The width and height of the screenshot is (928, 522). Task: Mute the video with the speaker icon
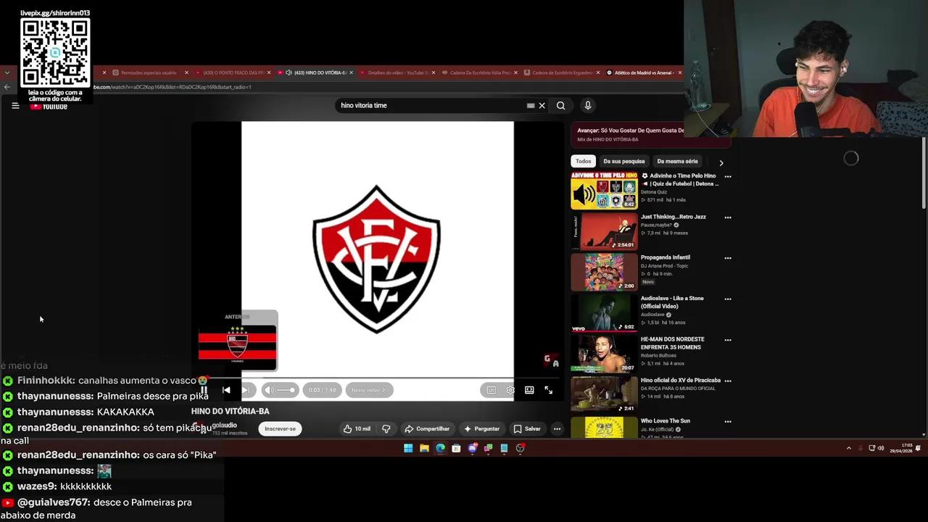pos(269,390)
